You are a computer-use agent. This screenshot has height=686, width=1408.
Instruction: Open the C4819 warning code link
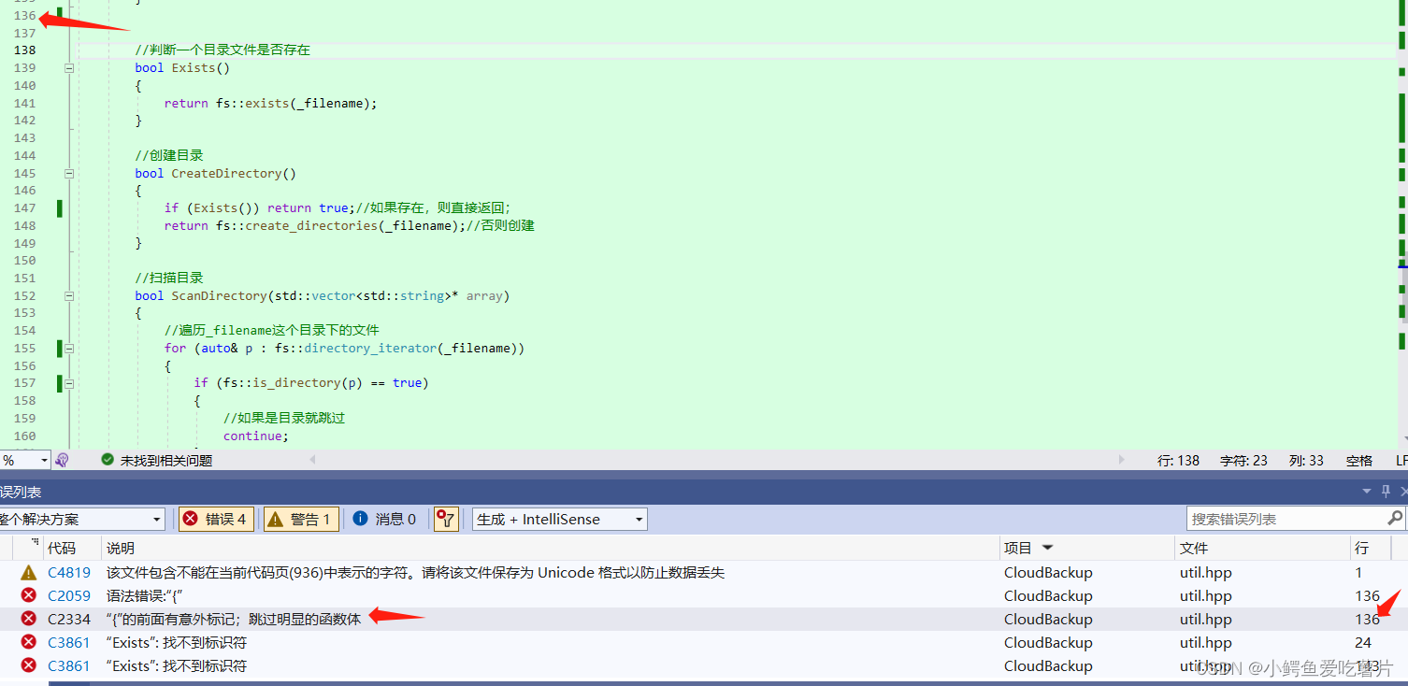point(69,572)
